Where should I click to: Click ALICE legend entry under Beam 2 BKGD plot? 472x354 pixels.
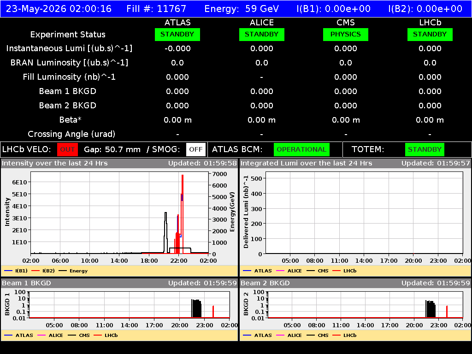289,336
